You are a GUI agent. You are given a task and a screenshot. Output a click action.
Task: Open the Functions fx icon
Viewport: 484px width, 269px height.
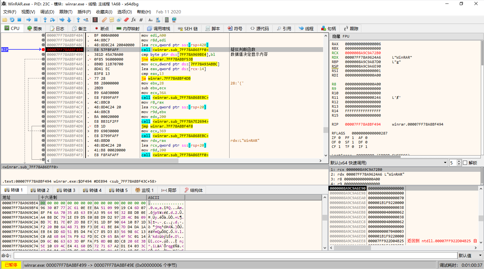point(134,20)
